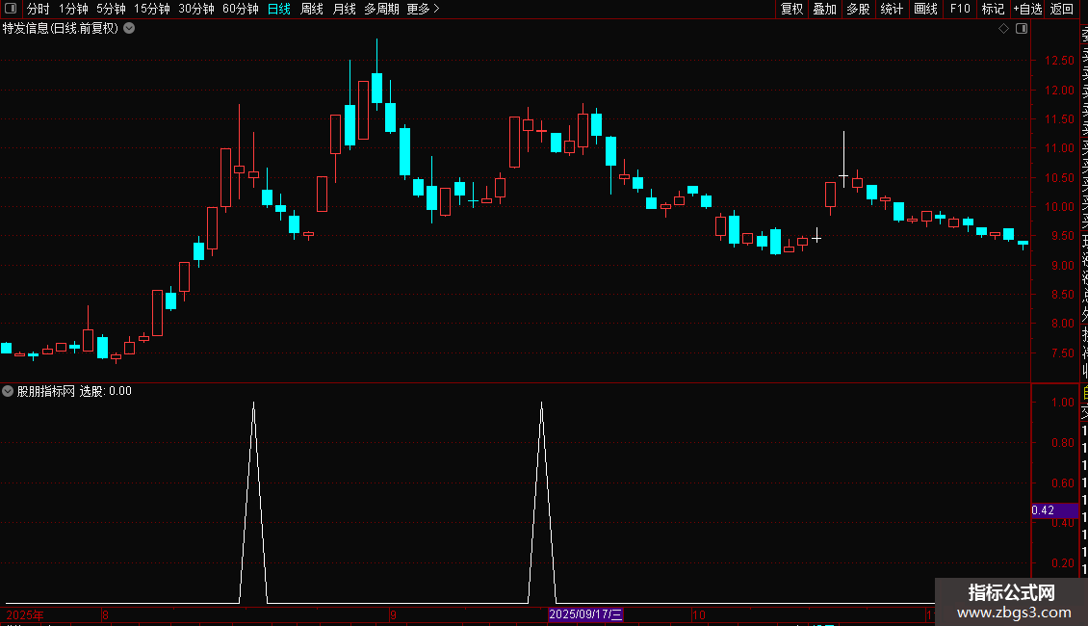Open the 统计 statistics tool
This screenshot has height=626, width=1088.
click(892, 9)
